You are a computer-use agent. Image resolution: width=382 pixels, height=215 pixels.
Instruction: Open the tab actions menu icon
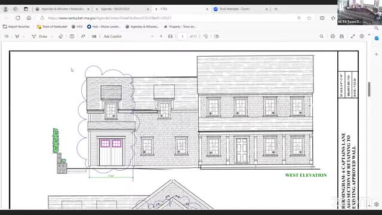click(x=26, y=9)
